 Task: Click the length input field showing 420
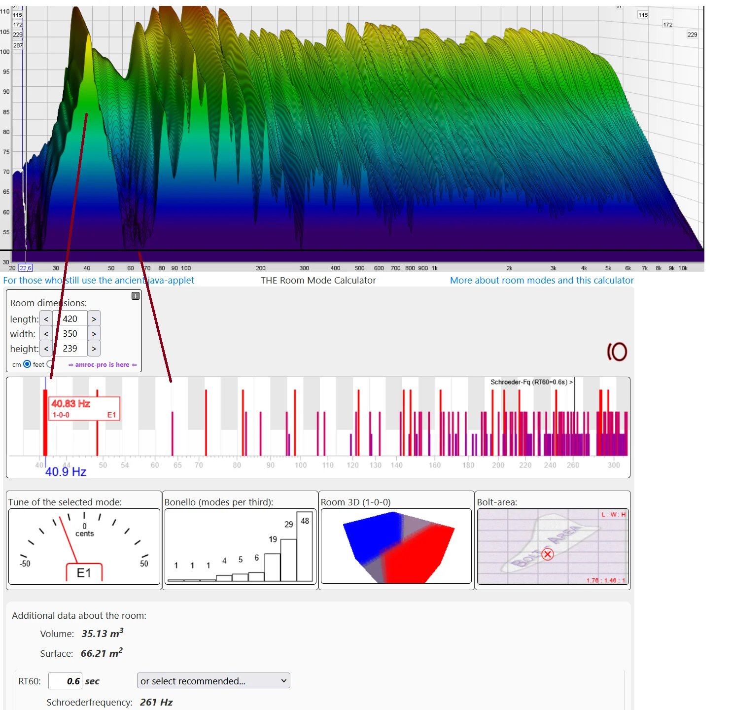[70, 319]
